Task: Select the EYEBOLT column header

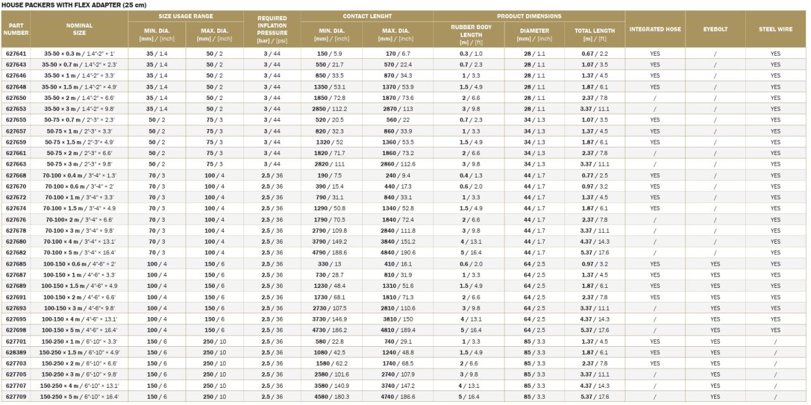Action: point(715,29)
